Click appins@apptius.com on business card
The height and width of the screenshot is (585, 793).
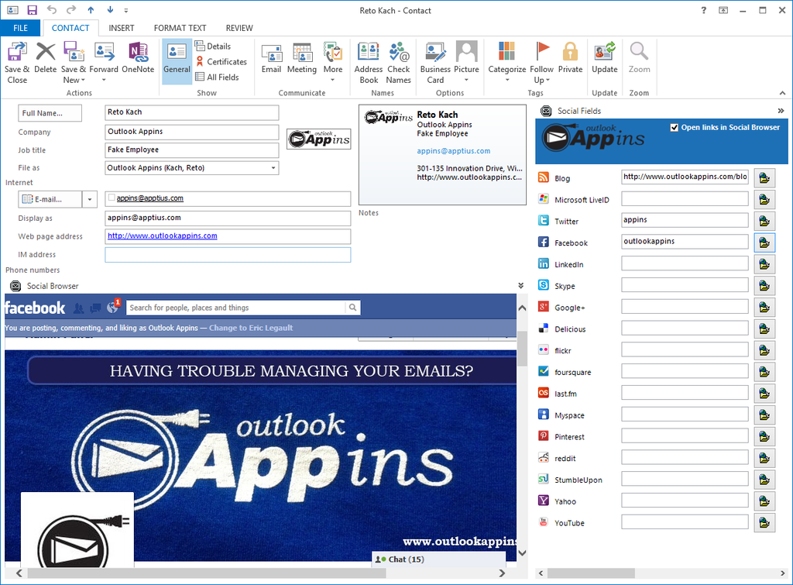pyautogui.click(x=453, y=151)
